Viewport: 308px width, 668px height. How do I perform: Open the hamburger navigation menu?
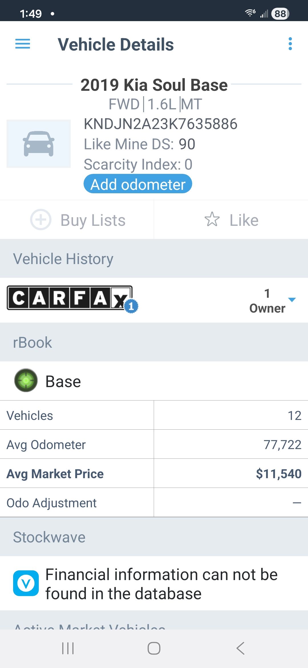tap(23, 44)
